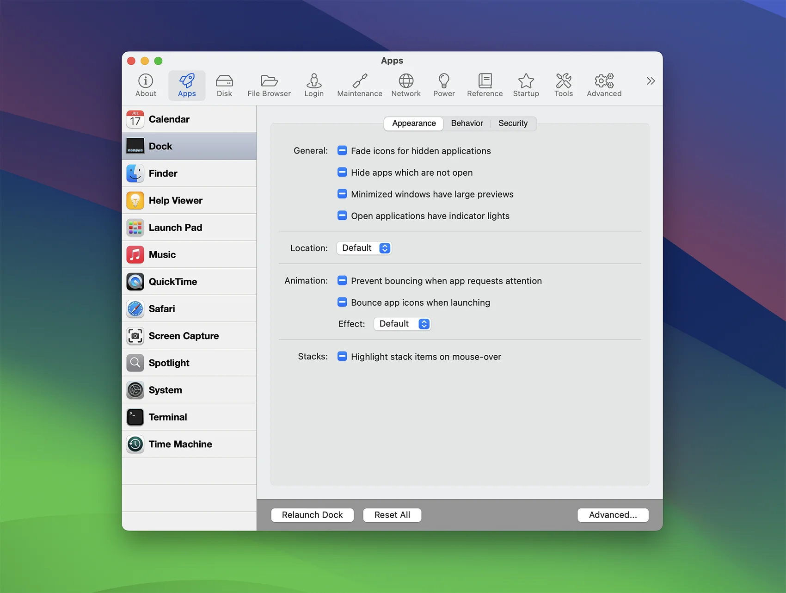The width and height of the screenshot is (786, 593).
Task: Click the Relaunch Dock button
Action: pos(313,515)
